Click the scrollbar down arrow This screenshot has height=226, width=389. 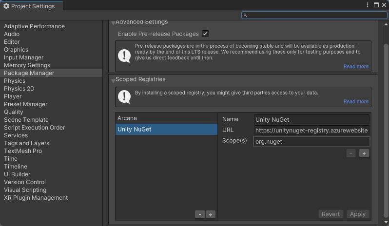coord(386,222)
